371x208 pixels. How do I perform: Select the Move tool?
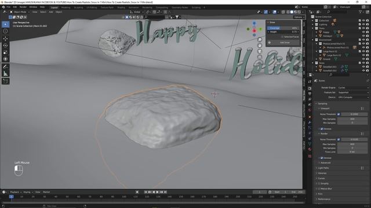(5, 39)
